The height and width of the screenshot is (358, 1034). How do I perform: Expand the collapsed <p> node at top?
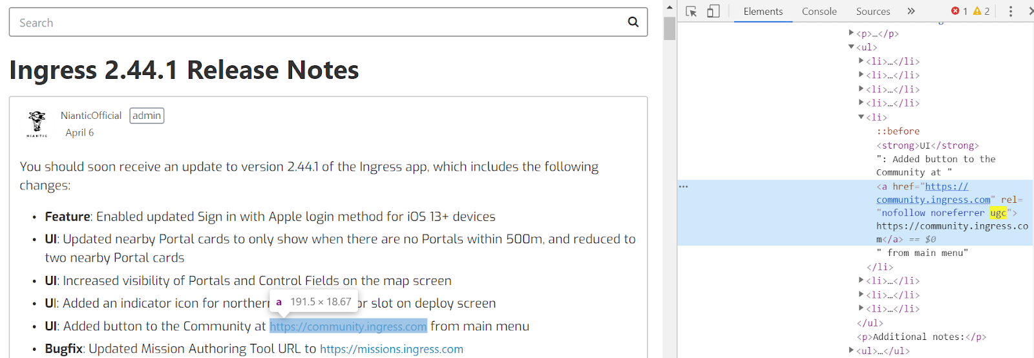point(851,32)
